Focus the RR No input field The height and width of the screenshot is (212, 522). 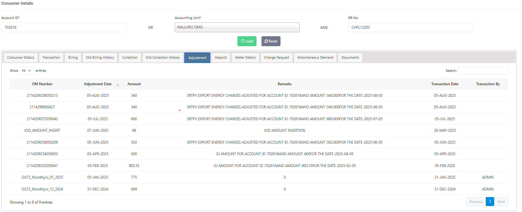pos(410,27)
